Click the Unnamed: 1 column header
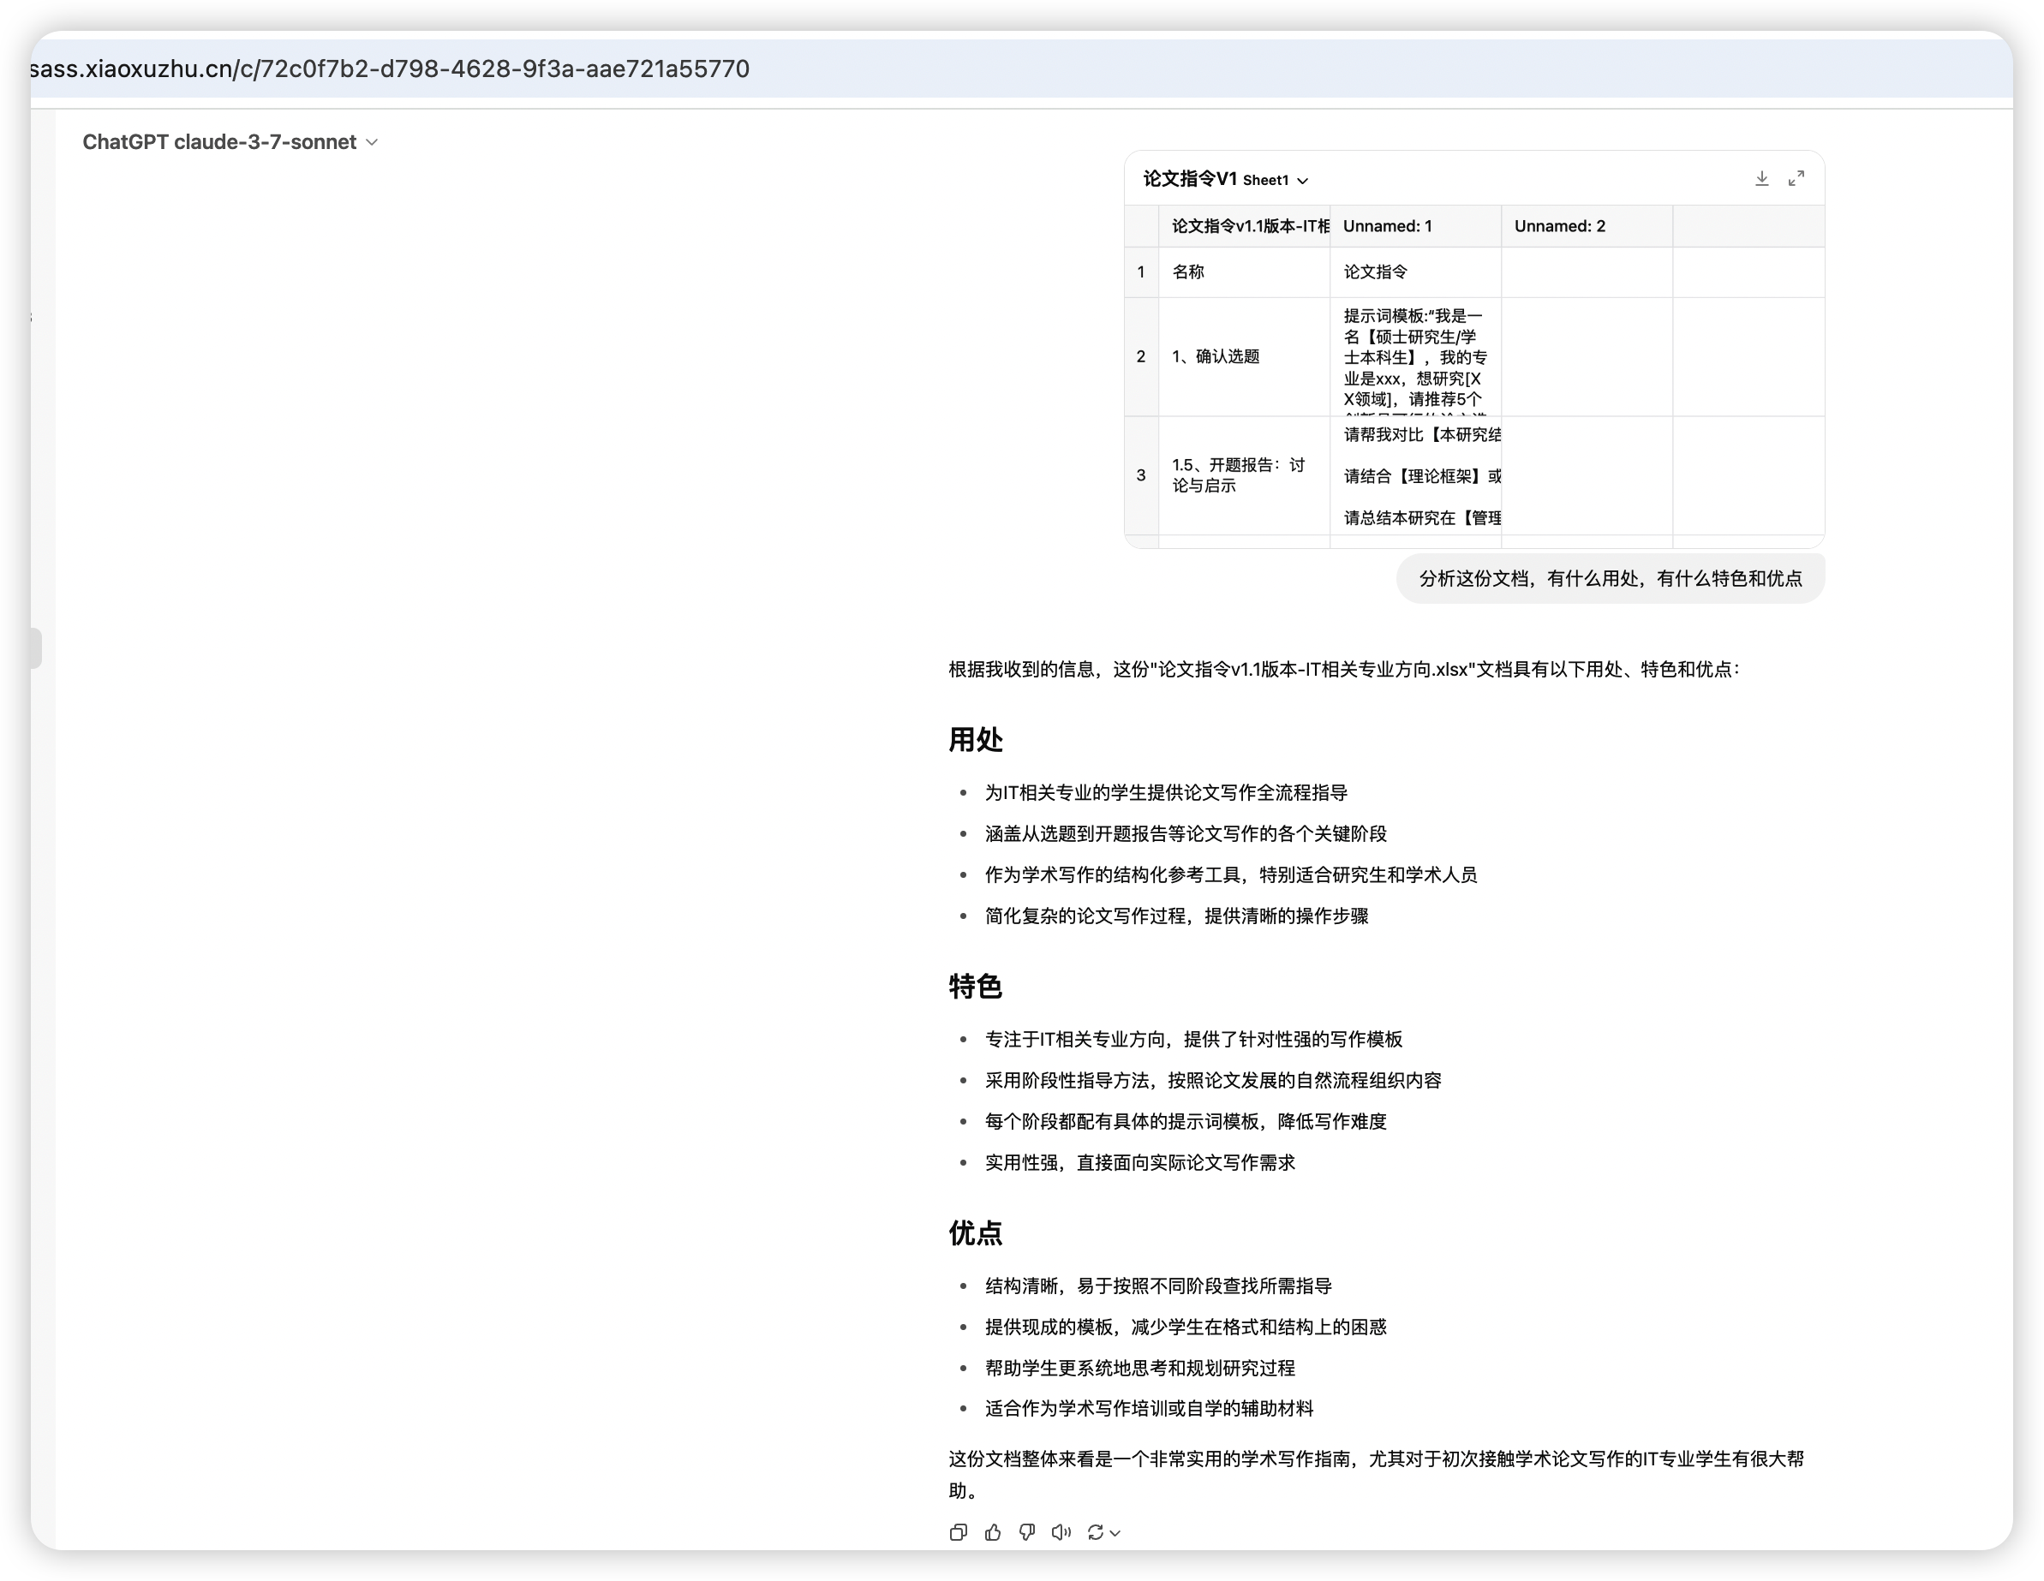This screenshot has width=2044, height=1581. [x=1387, y=226]
